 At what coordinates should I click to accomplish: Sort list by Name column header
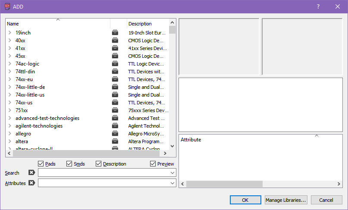[58, 24]
